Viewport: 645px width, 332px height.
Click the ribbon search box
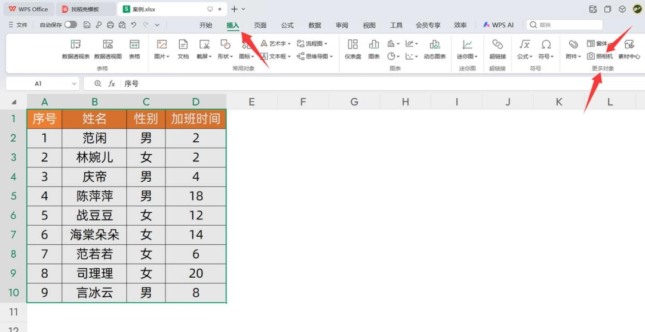tap(564, 25)
